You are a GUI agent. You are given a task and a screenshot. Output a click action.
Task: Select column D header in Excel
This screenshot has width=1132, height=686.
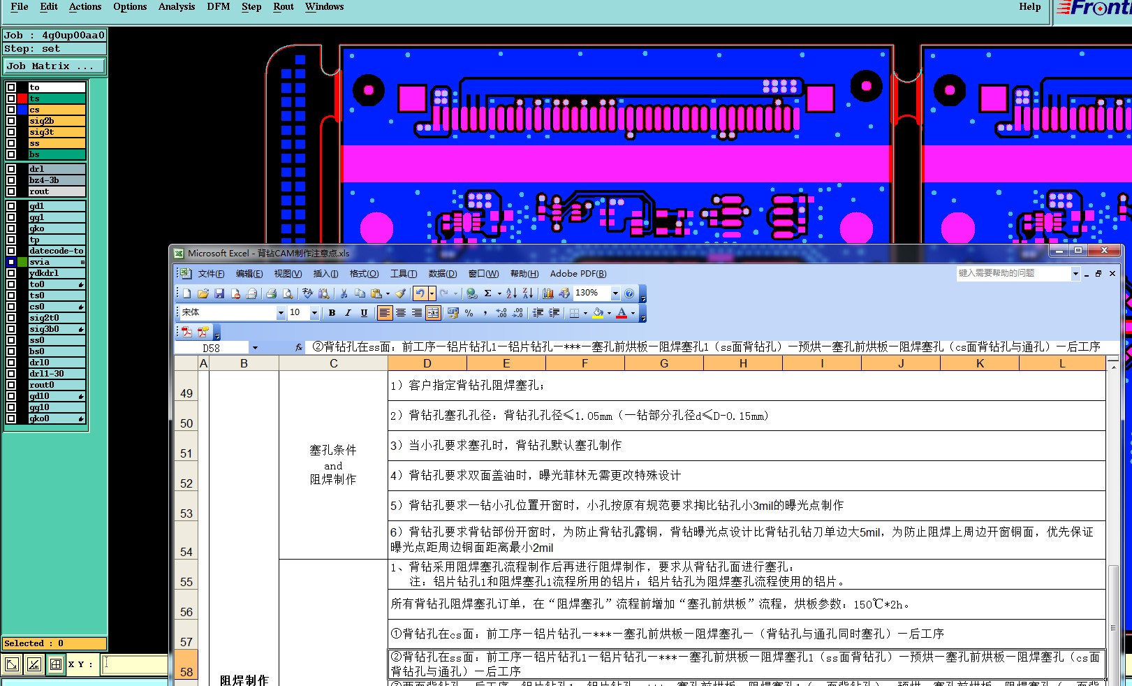(x=427, y=363)
